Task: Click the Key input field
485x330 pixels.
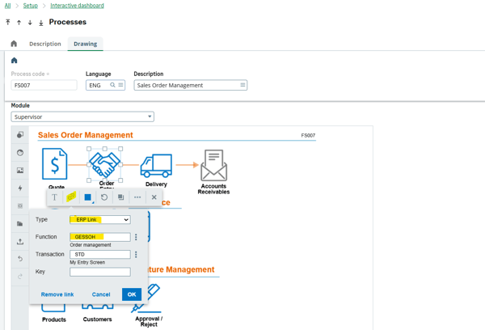Action: tap(99, 272)
